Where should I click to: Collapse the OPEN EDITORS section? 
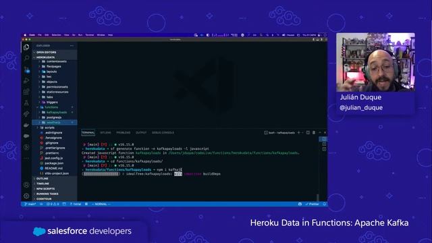(x=55, y=52)
